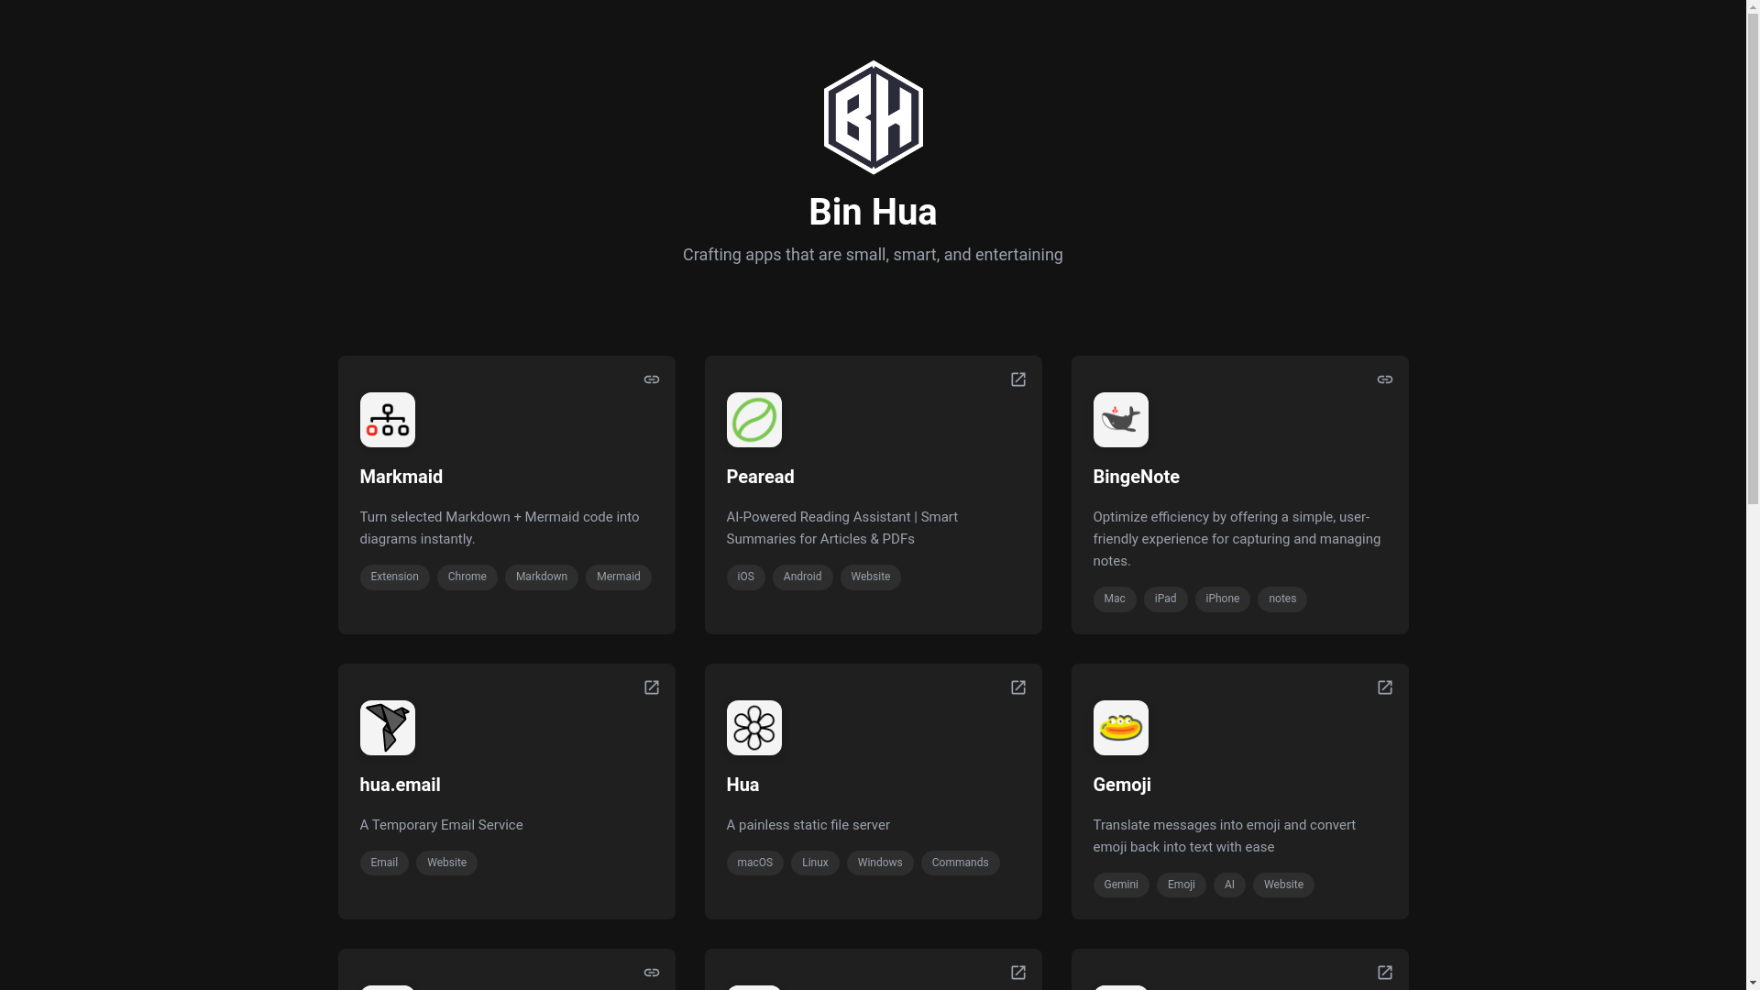The image size is (1760, 990).
Task: Click the Chrome tag on Markmaid
Action: point(467,577)
